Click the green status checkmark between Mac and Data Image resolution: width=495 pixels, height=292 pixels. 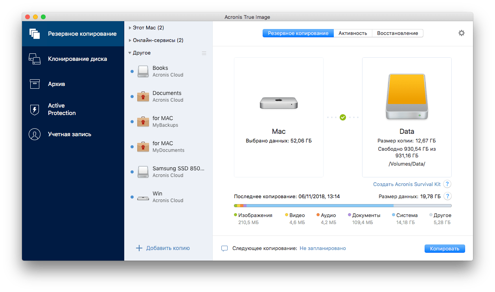(342, 117)
